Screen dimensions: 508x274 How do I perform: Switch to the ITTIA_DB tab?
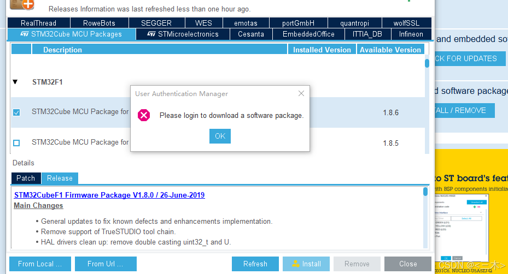tap(367, 34)
